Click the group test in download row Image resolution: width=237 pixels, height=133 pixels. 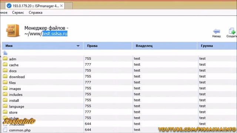(203, 76)
